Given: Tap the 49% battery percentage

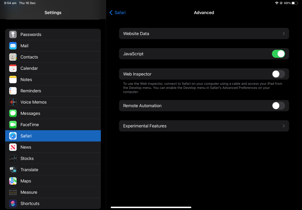Looking at the screenshot, I should (x=287, y=3).
